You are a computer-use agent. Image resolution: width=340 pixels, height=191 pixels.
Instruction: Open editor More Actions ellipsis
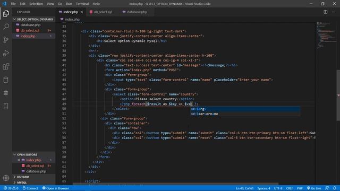(334, 12)
